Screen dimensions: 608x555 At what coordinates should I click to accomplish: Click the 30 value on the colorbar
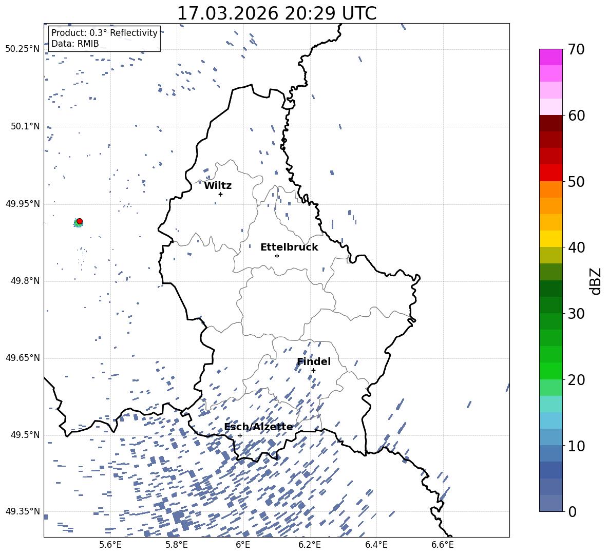pyautogui.click(x=576, y=314)
